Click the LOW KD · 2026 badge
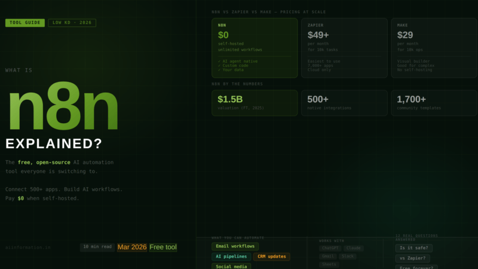Screen dimensions: 478x269 coord(72,23)
